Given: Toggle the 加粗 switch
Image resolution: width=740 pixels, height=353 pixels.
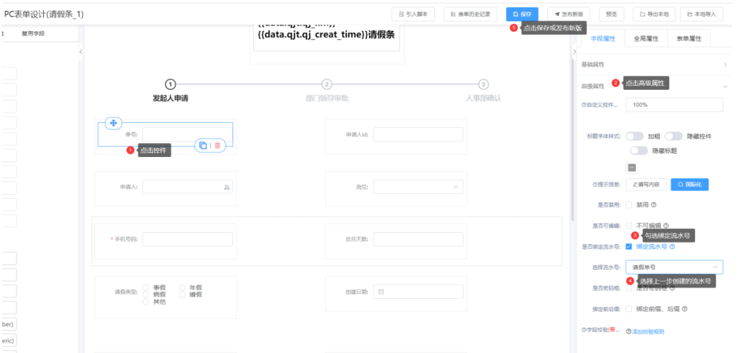Looking at the screenshot, I should tap(634, 137).
